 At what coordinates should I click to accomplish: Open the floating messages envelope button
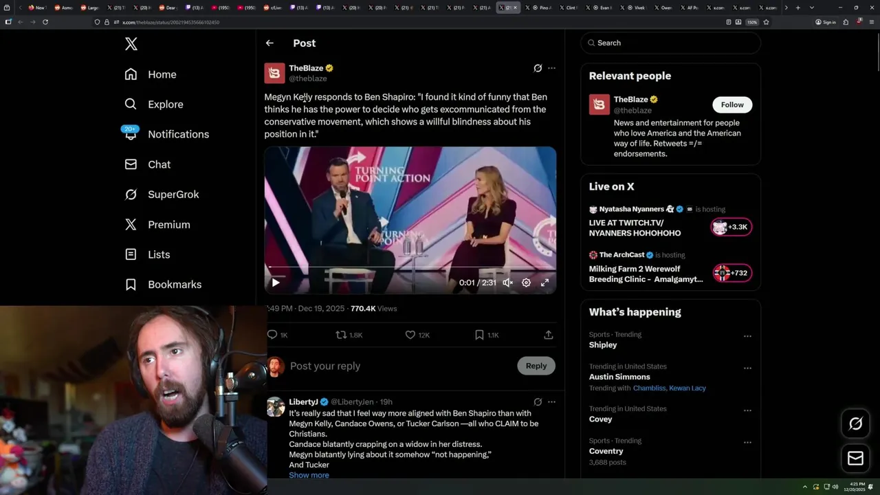point(855,458)
